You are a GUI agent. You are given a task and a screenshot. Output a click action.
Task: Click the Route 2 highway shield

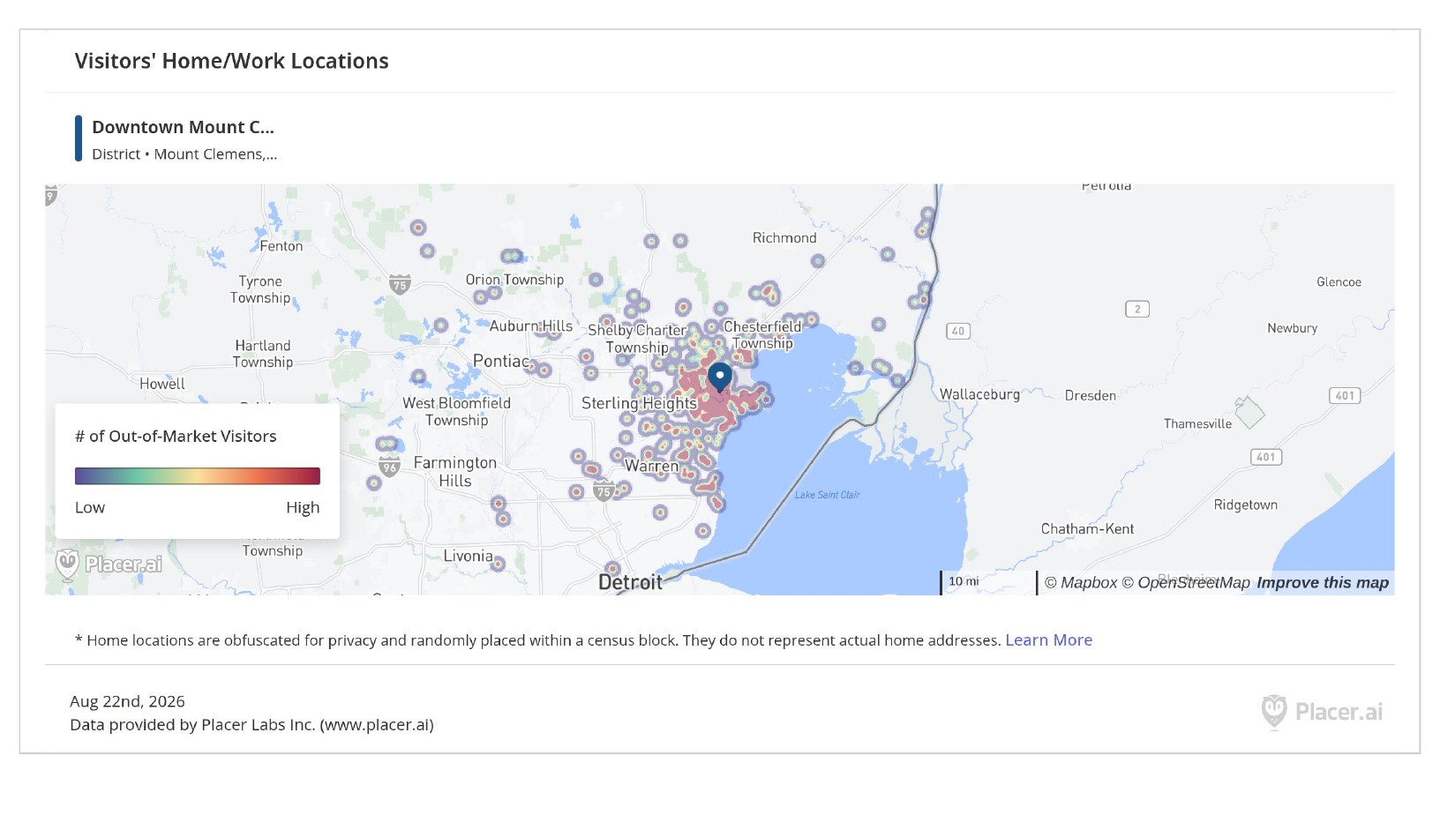(1137, 309)
